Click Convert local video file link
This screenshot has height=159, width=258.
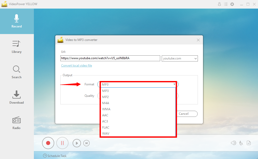(76, 66)
